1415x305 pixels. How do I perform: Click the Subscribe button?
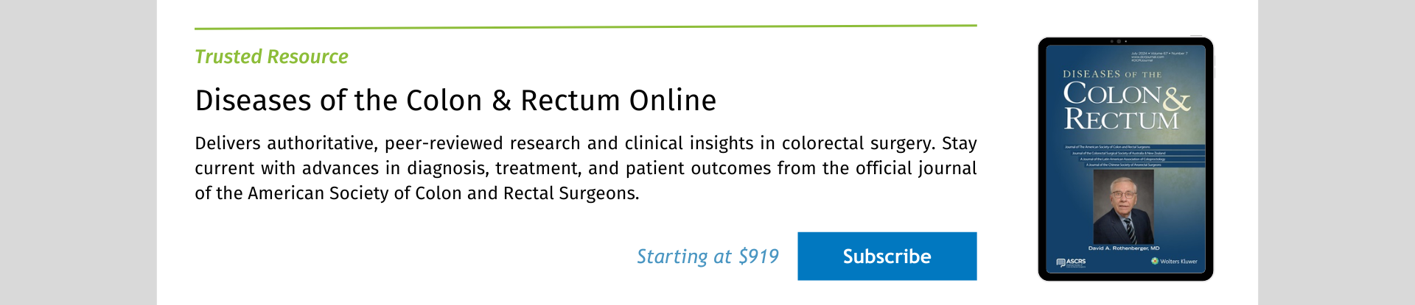[x=887, y=256]
